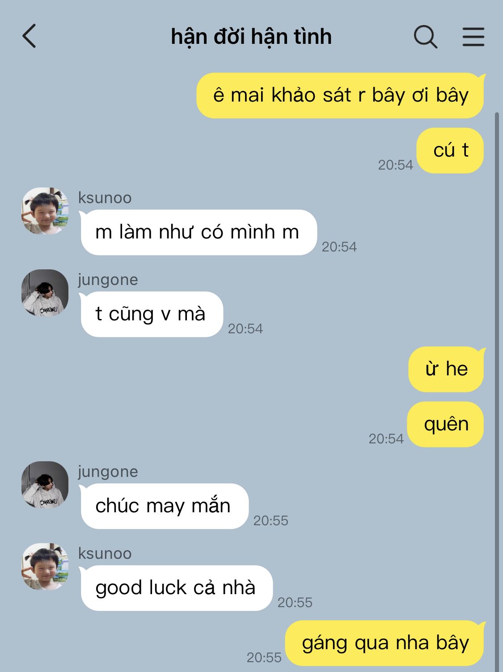Image resolution: width=503 pixels, height=672 pixels.
Task: Open the hamburger menu icon
Action: (x=473, y=37)
